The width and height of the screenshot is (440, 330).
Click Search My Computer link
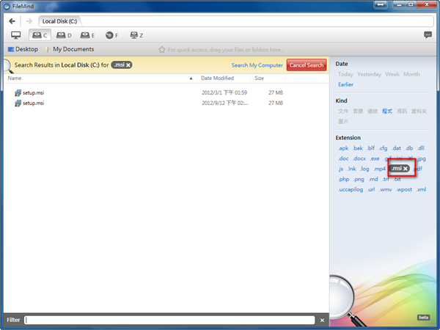click(257, 65)
